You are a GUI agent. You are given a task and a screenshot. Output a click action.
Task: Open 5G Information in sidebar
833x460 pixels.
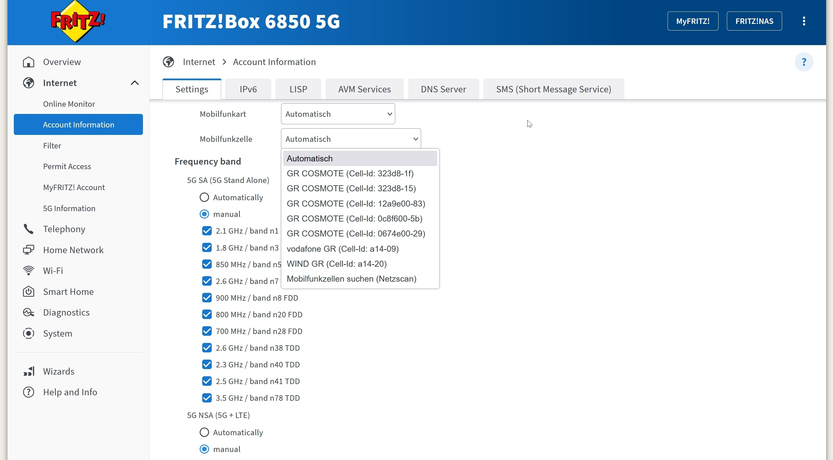point(78,208)
